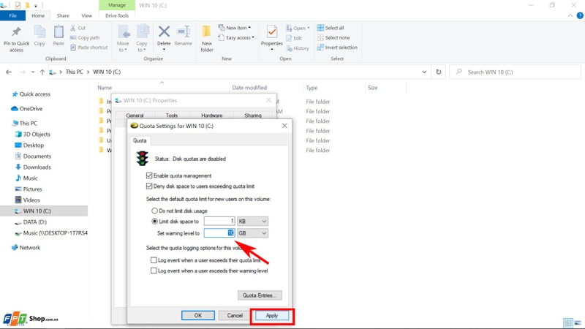Click the Back navigation arrow
This screenshot has width=585, height=329.
point(9,72)
